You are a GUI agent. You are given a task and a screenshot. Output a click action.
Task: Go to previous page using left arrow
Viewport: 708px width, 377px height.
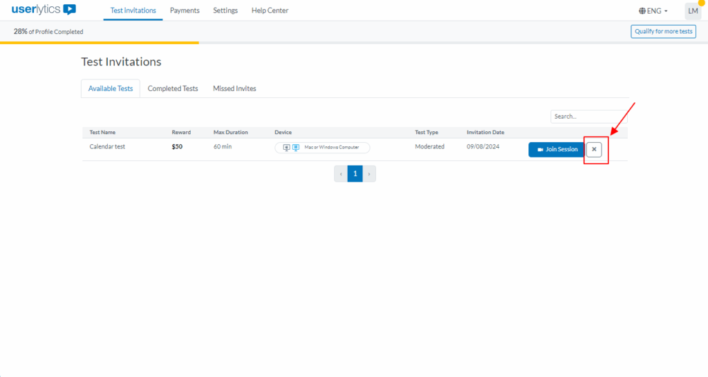(340, 174)
